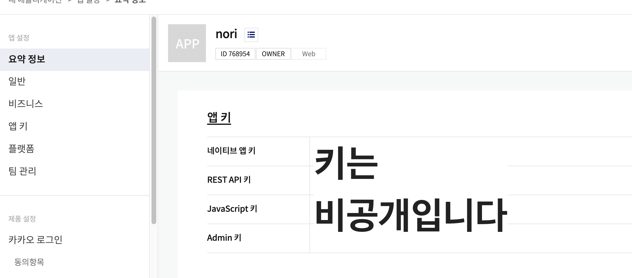Click the JavaScript 키 row label
Image resolution: width=632 pixels, height=278 pixels.
[x=232, y=209]
